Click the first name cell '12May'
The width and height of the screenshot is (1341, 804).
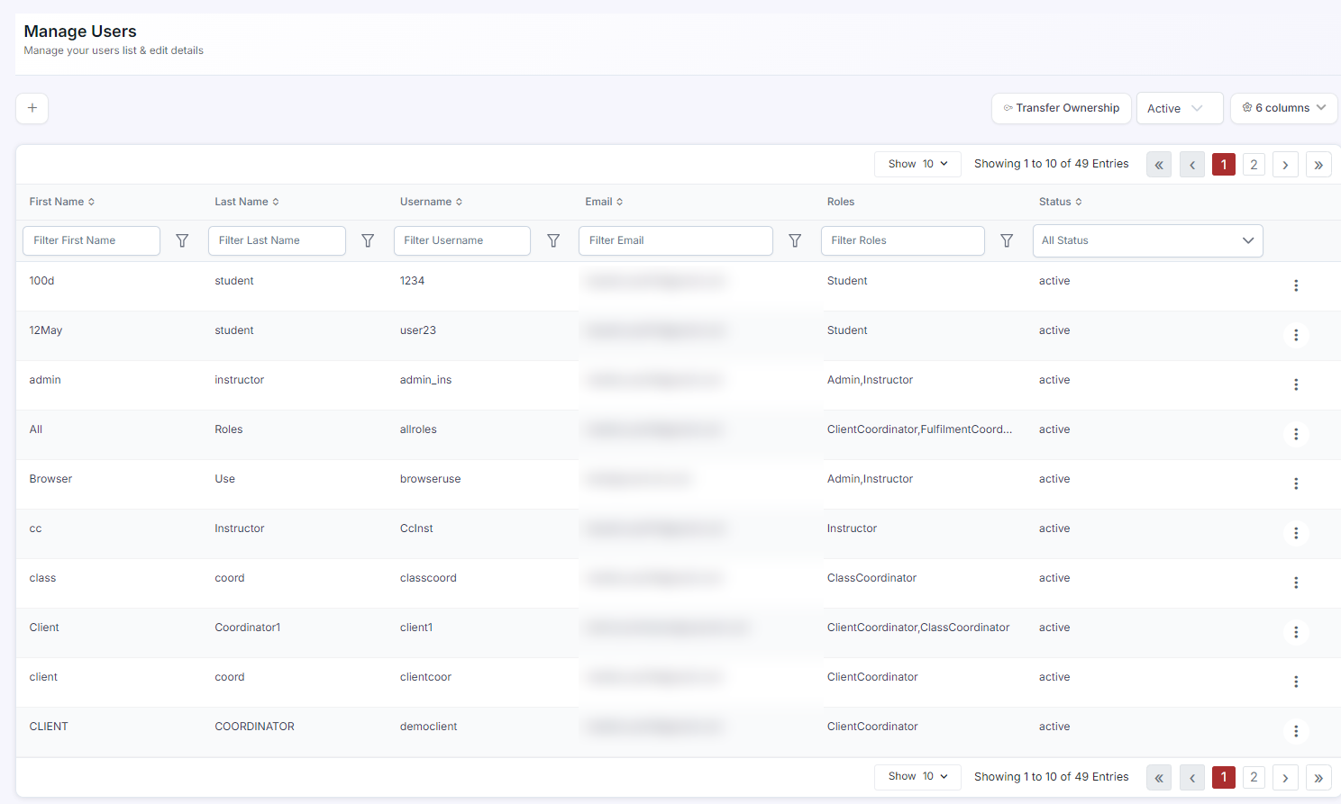click(46, 330)
